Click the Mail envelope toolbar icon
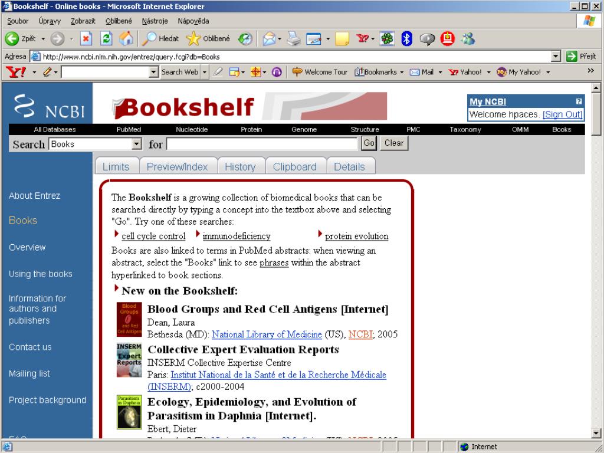The width and height of the screenshot is (604, 453). (x=269, y=38)
